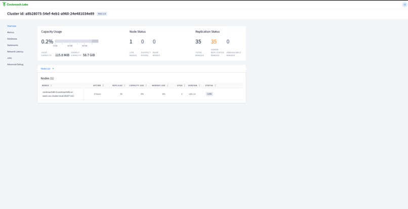The width and height of the screenshot is (408, 209).
Task: Open the cockroachdb-0 node link
Action: (x=58, y=94)
